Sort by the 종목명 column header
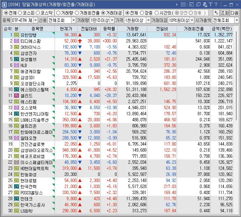 click(37, 29)
